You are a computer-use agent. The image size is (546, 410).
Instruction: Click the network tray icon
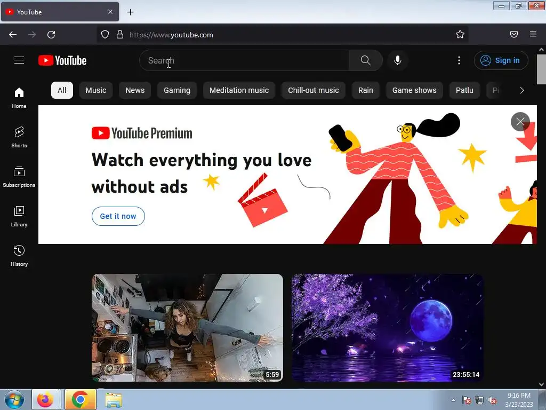tap(479, 400)
